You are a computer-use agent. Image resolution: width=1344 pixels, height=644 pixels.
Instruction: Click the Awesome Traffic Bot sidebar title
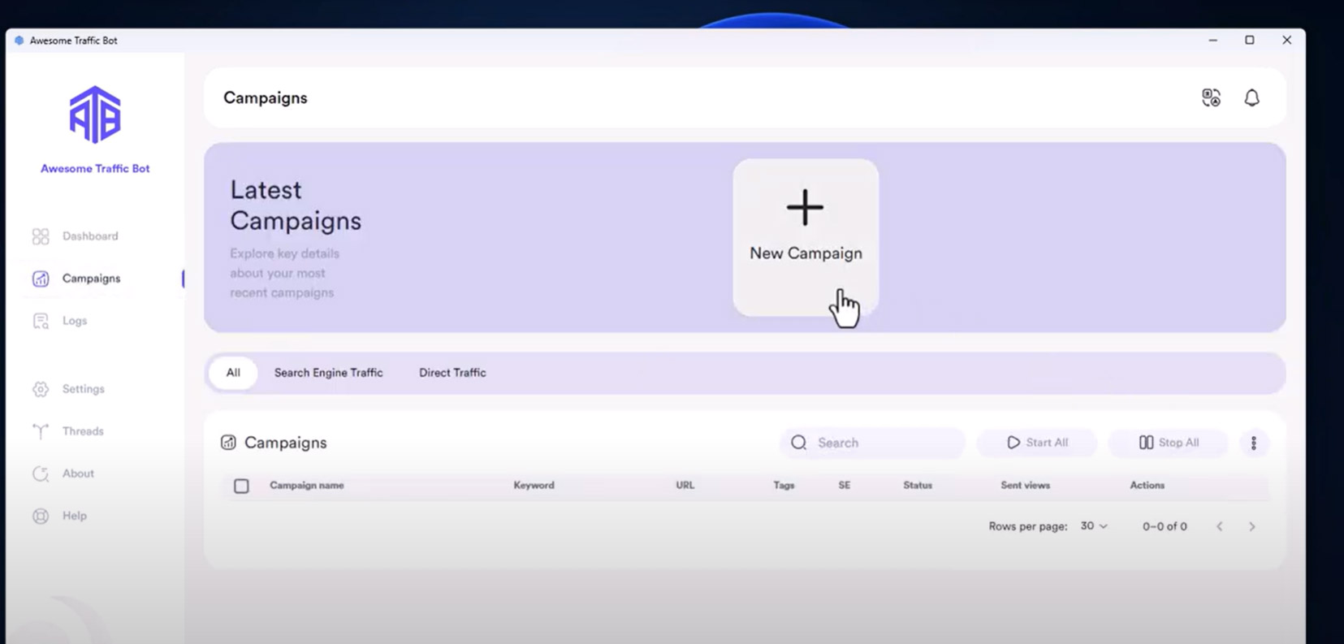point(95,169)
